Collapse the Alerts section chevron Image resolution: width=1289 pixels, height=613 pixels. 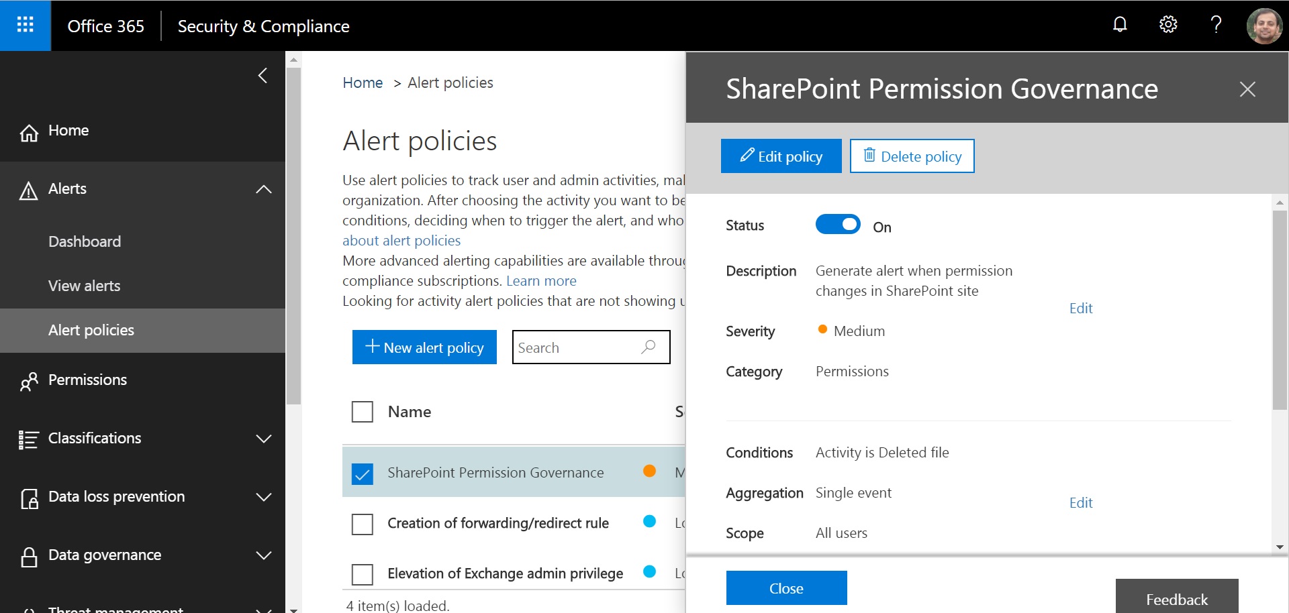(x=264, y=190)
